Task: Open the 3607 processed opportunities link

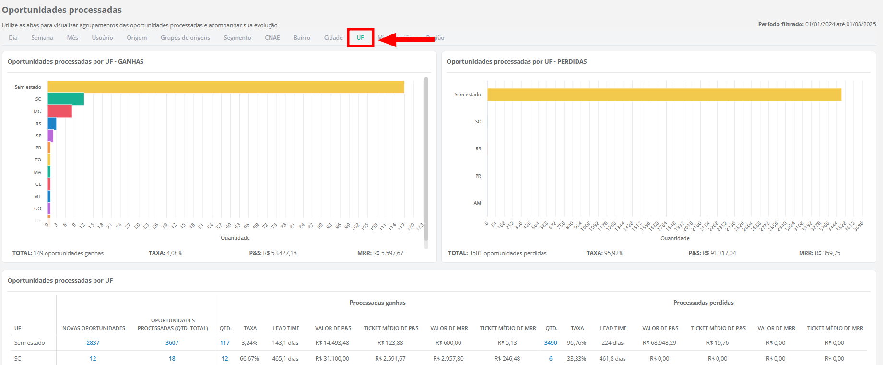Action: pos(172,343)
